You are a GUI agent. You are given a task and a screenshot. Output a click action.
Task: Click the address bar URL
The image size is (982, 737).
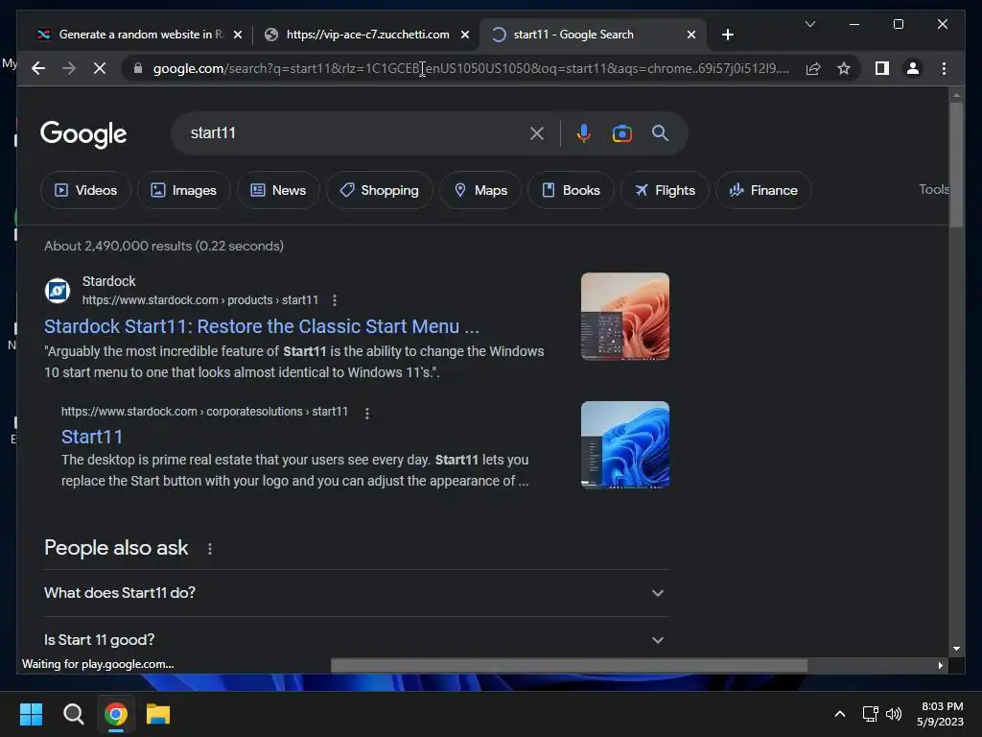471,68
